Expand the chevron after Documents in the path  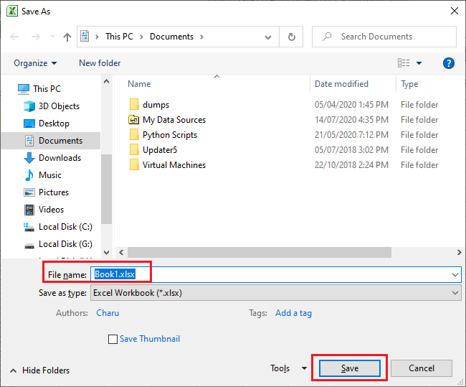tap(201, 37)
